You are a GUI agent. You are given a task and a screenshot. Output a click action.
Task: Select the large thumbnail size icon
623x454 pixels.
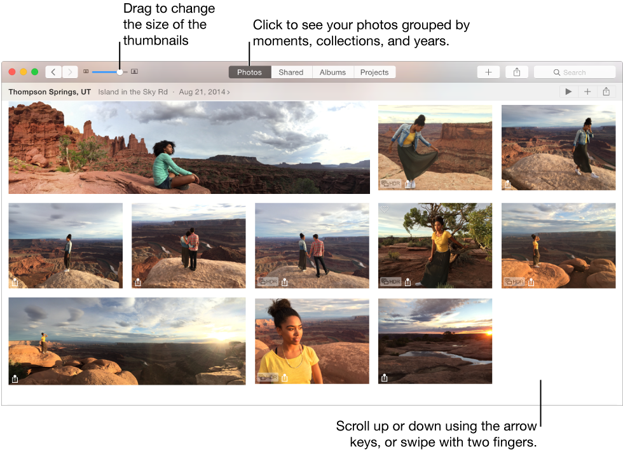click(x=134, y=72)
